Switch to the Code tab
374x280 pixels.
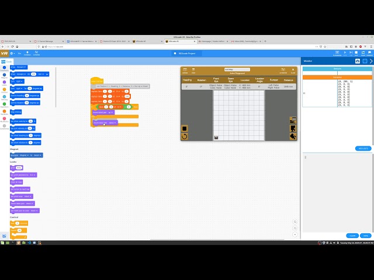point(6,61)
